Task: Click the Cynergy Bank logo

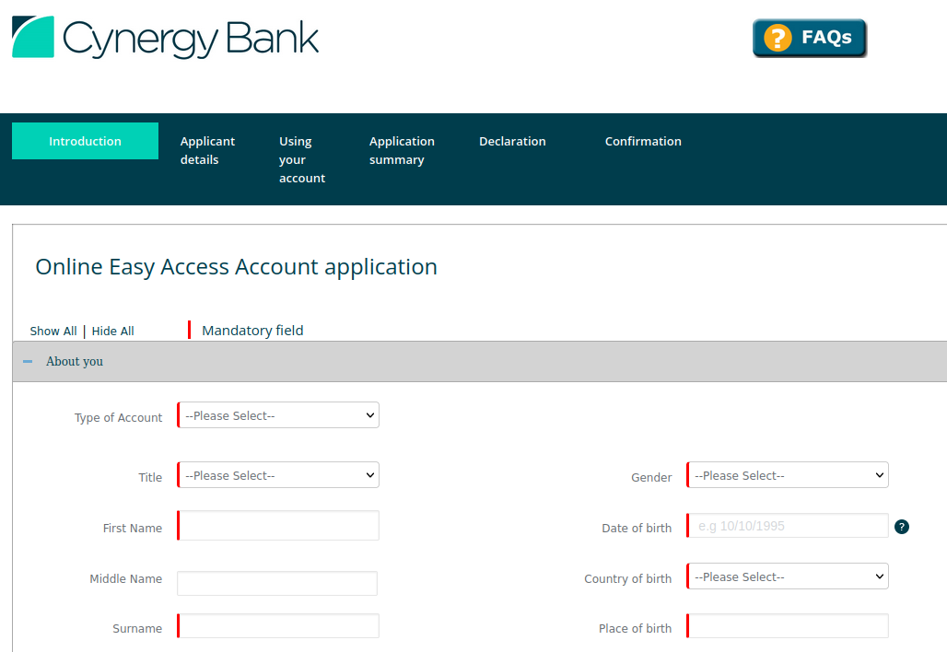Action: coord(166,38)
